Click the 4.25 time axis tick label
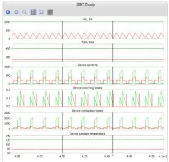Viewport: 169px width, 162px height. coord(40,156)
